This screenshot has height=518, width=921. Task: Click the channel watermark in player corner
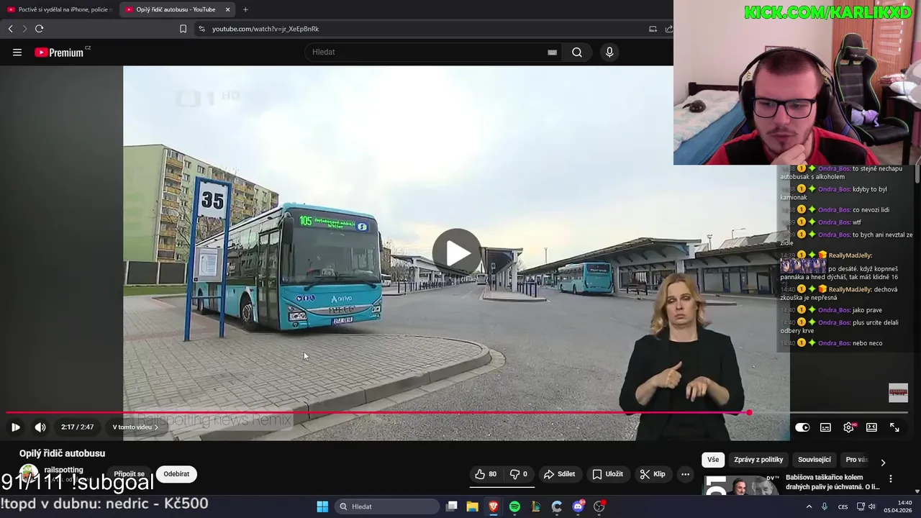[x=898, y=392]
